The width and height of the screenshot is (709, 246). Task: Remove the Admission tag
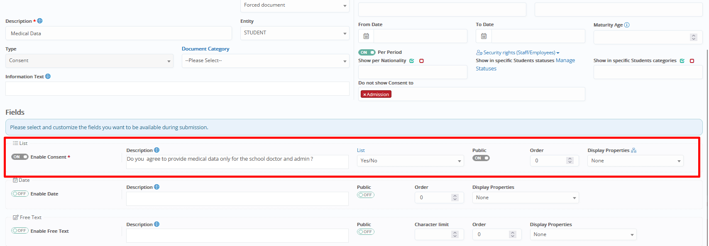[364, 94]
